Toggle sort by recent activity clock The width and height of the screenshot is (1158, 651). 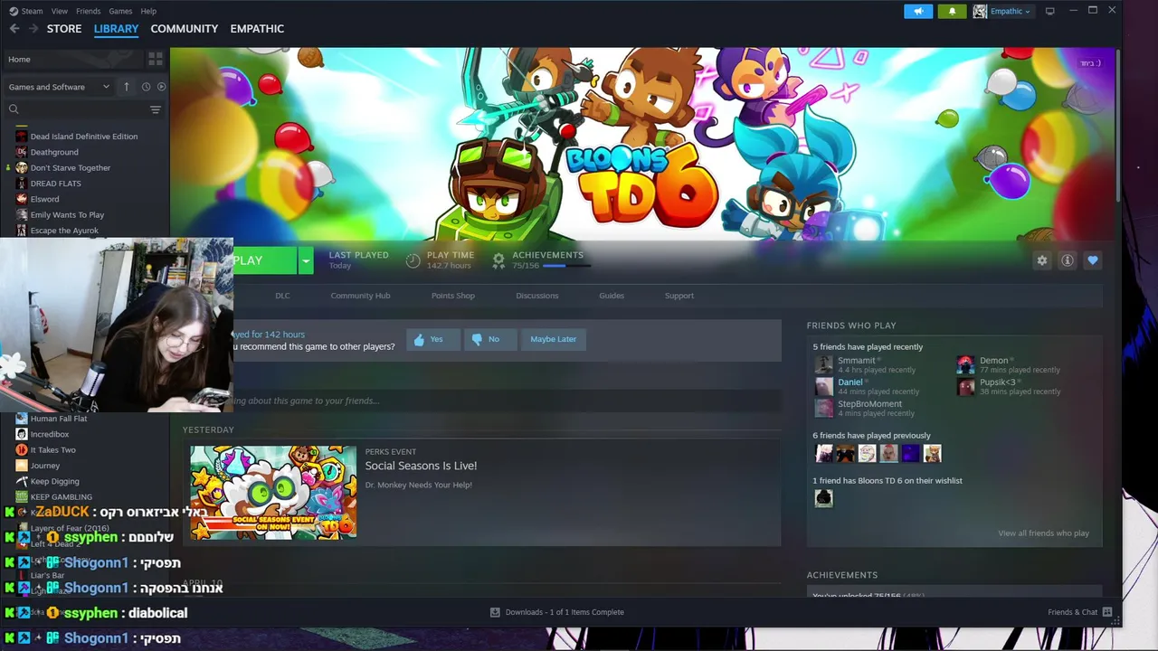pos(146,87)
